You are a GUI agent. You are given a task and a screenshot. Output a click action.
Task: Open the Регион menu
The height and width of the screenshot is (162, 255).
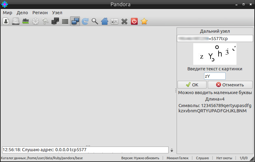click(x=40, y=13)
